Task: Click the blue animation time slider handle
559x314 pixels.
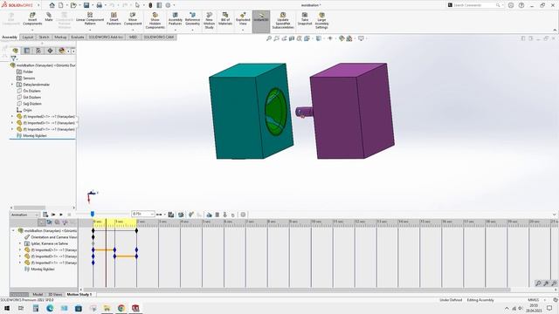Action: (x=93, y=214)
